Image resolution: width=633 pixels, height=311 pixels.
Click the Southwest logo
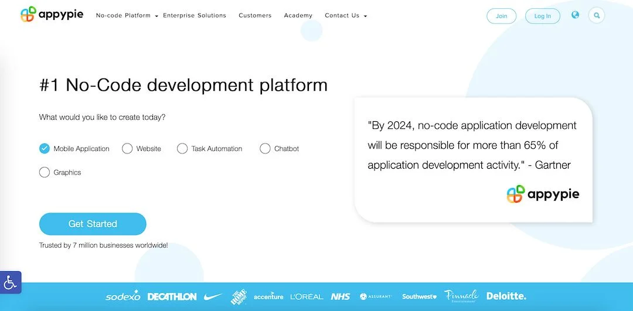420,296
